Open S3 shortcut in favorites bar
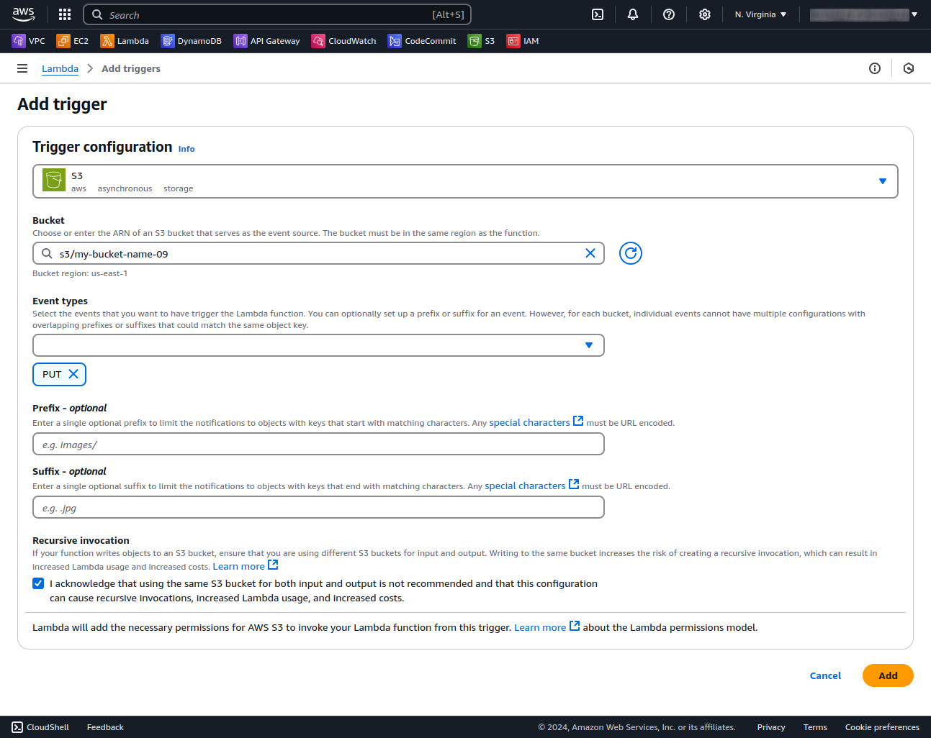This screenshot has width=931, height=738. pyautogui.click(x=482, y=41)
